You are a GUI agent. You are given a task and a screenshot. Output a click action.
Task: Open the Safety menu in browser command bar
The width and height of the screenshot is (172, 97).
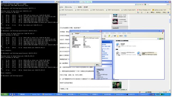coord(159,13)
